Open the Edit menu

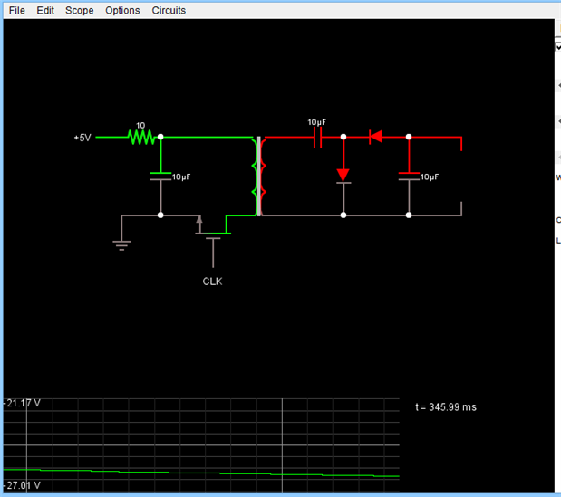click(x=45, y=10)
